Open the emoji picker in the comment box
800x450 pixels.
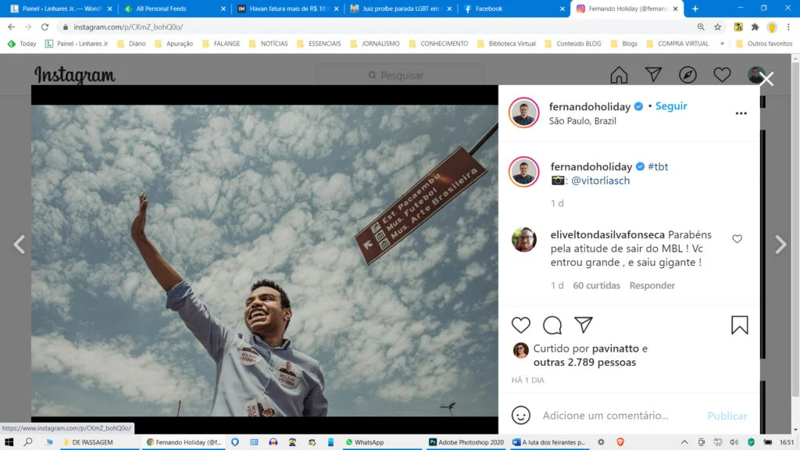point(521,416)
